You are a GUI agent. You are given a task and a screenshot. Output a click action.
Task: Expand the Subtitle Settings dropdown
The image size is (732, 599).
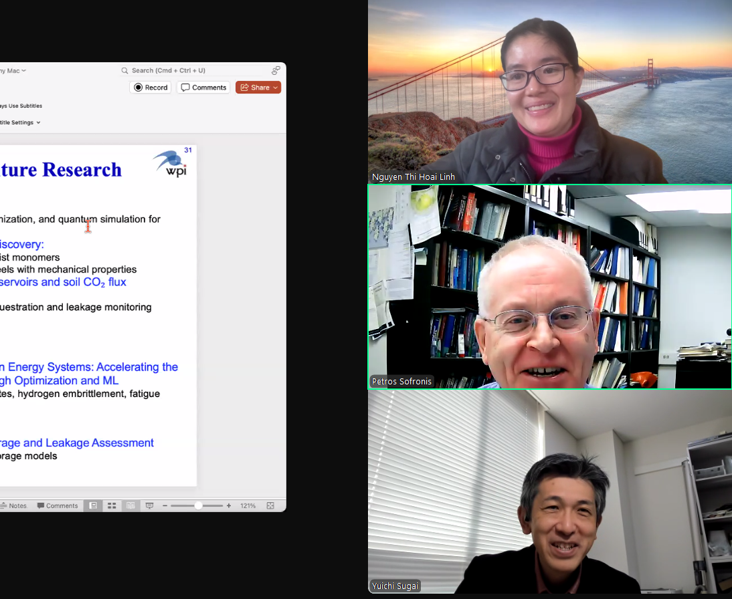point(38,122)
